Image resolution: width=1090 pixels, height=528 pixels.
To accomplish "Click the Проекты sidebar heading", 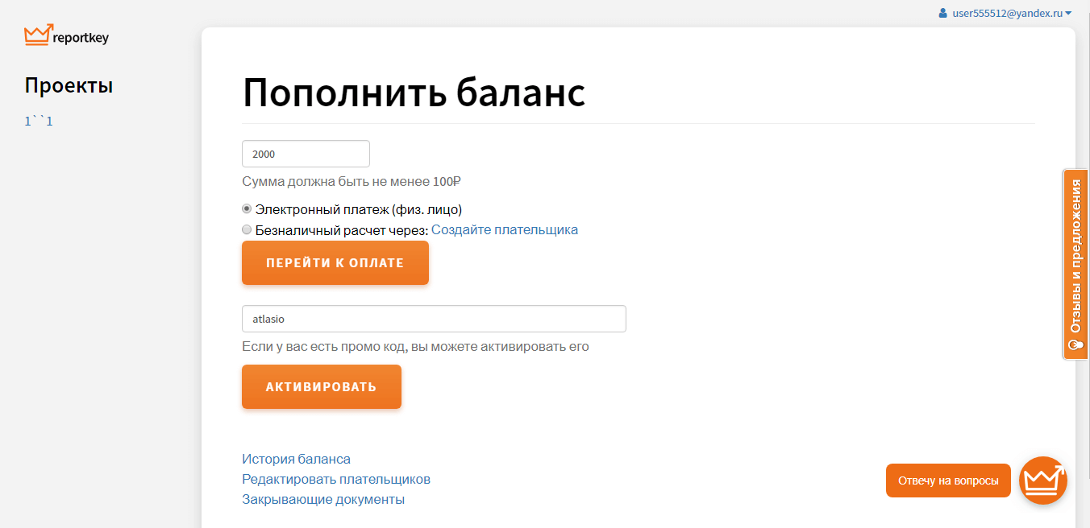I will (69, 85).
